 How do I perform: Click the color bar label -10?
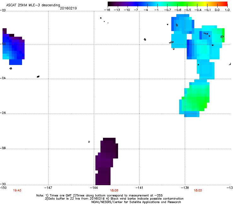coord(127,10)
